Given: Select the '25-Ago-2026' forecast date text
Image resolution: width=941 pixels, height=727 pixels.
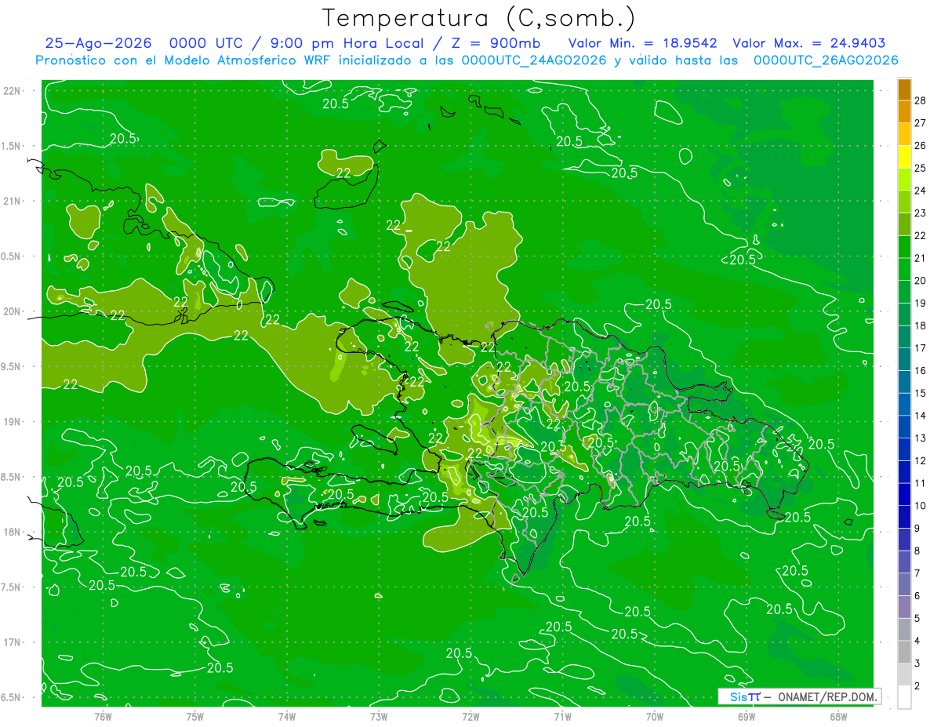Looking at the screenshot, I should (x=99, y=43).
